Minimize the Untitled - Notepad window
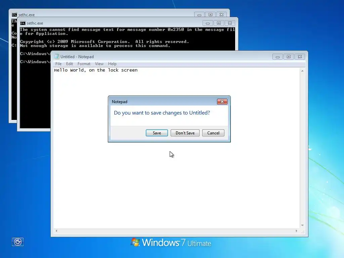Image resolution: width=344 pixels, height=258 pixels. [x=277, y=57]
